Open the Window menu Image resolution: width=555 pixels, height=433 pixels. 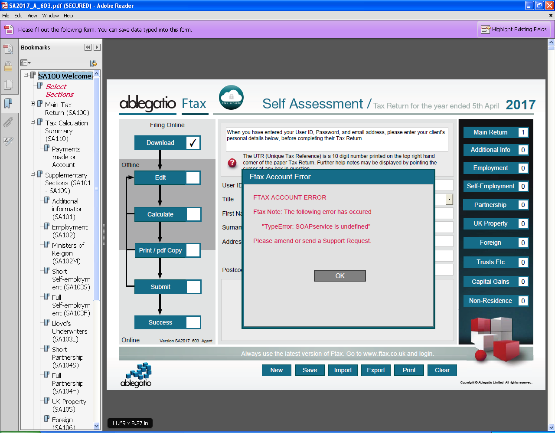point(50,16)
